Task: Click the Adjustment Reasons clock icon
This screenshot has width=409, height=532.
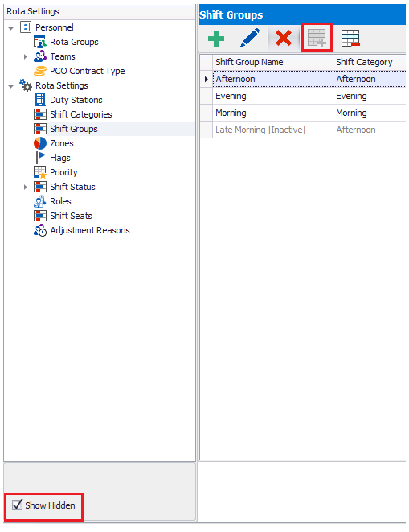Action: tap(40, 230)
